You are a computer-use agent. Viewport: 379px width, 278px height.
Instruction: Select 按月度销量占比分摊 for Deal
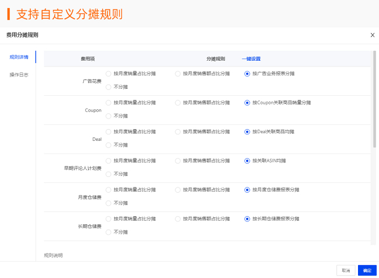tap(108, 132)
